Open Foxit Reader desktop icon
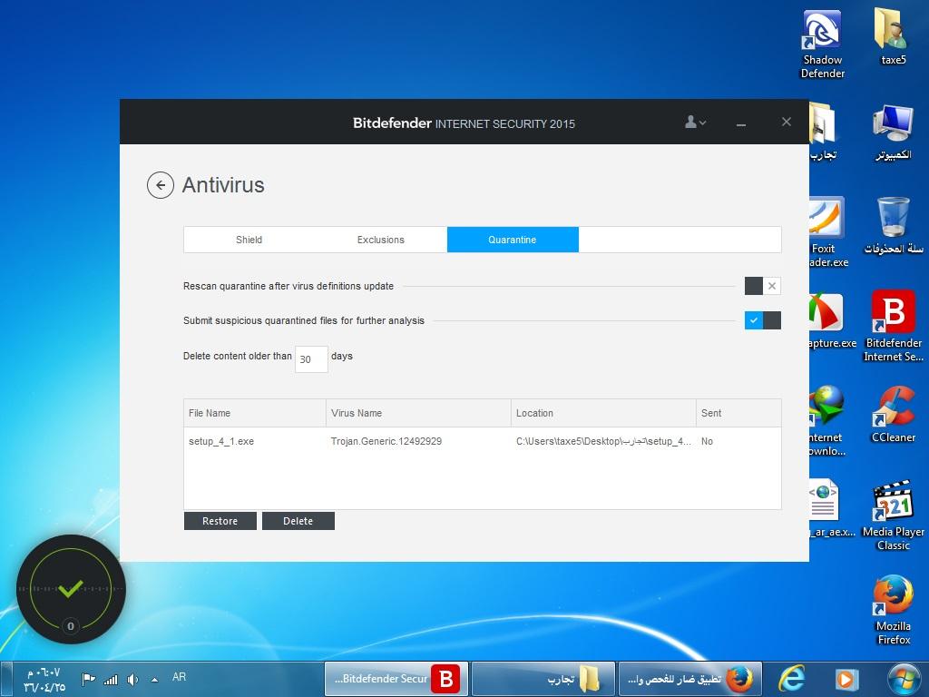This screenshot has width=929, height=697. [827, 231]
